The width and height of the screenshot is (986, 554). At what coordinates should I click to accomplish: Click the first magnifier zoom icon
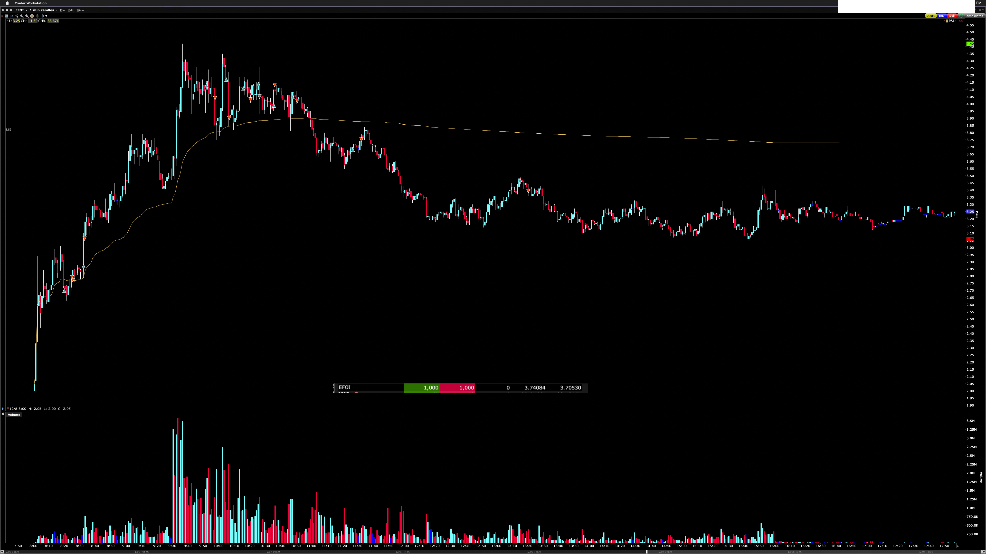pyautogui.click(x=22, y=16)
